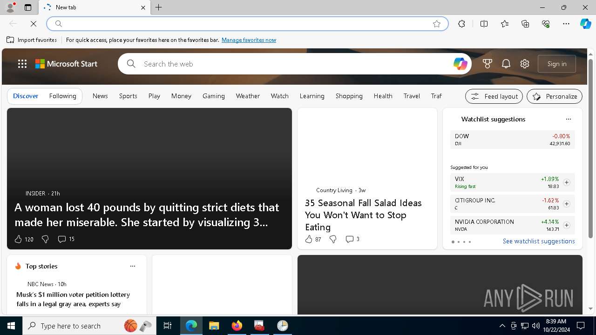Open the Extensions icon
This screenshot has height=335, width=596.
point(461,24)
